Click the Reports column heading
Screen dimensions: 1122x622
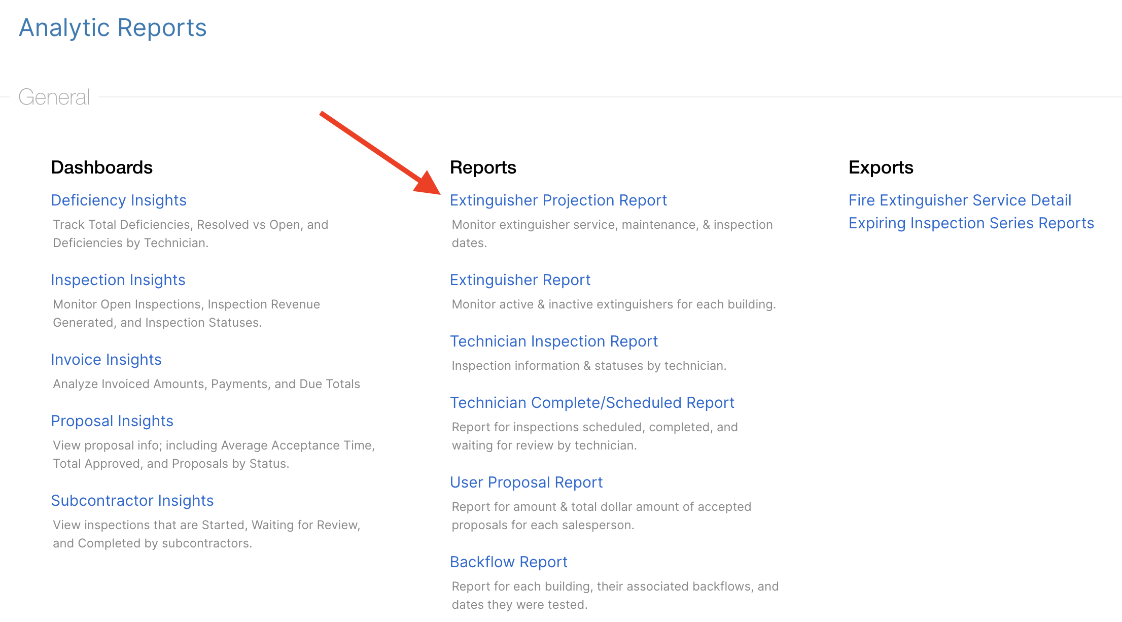click(x=483, y=167)
